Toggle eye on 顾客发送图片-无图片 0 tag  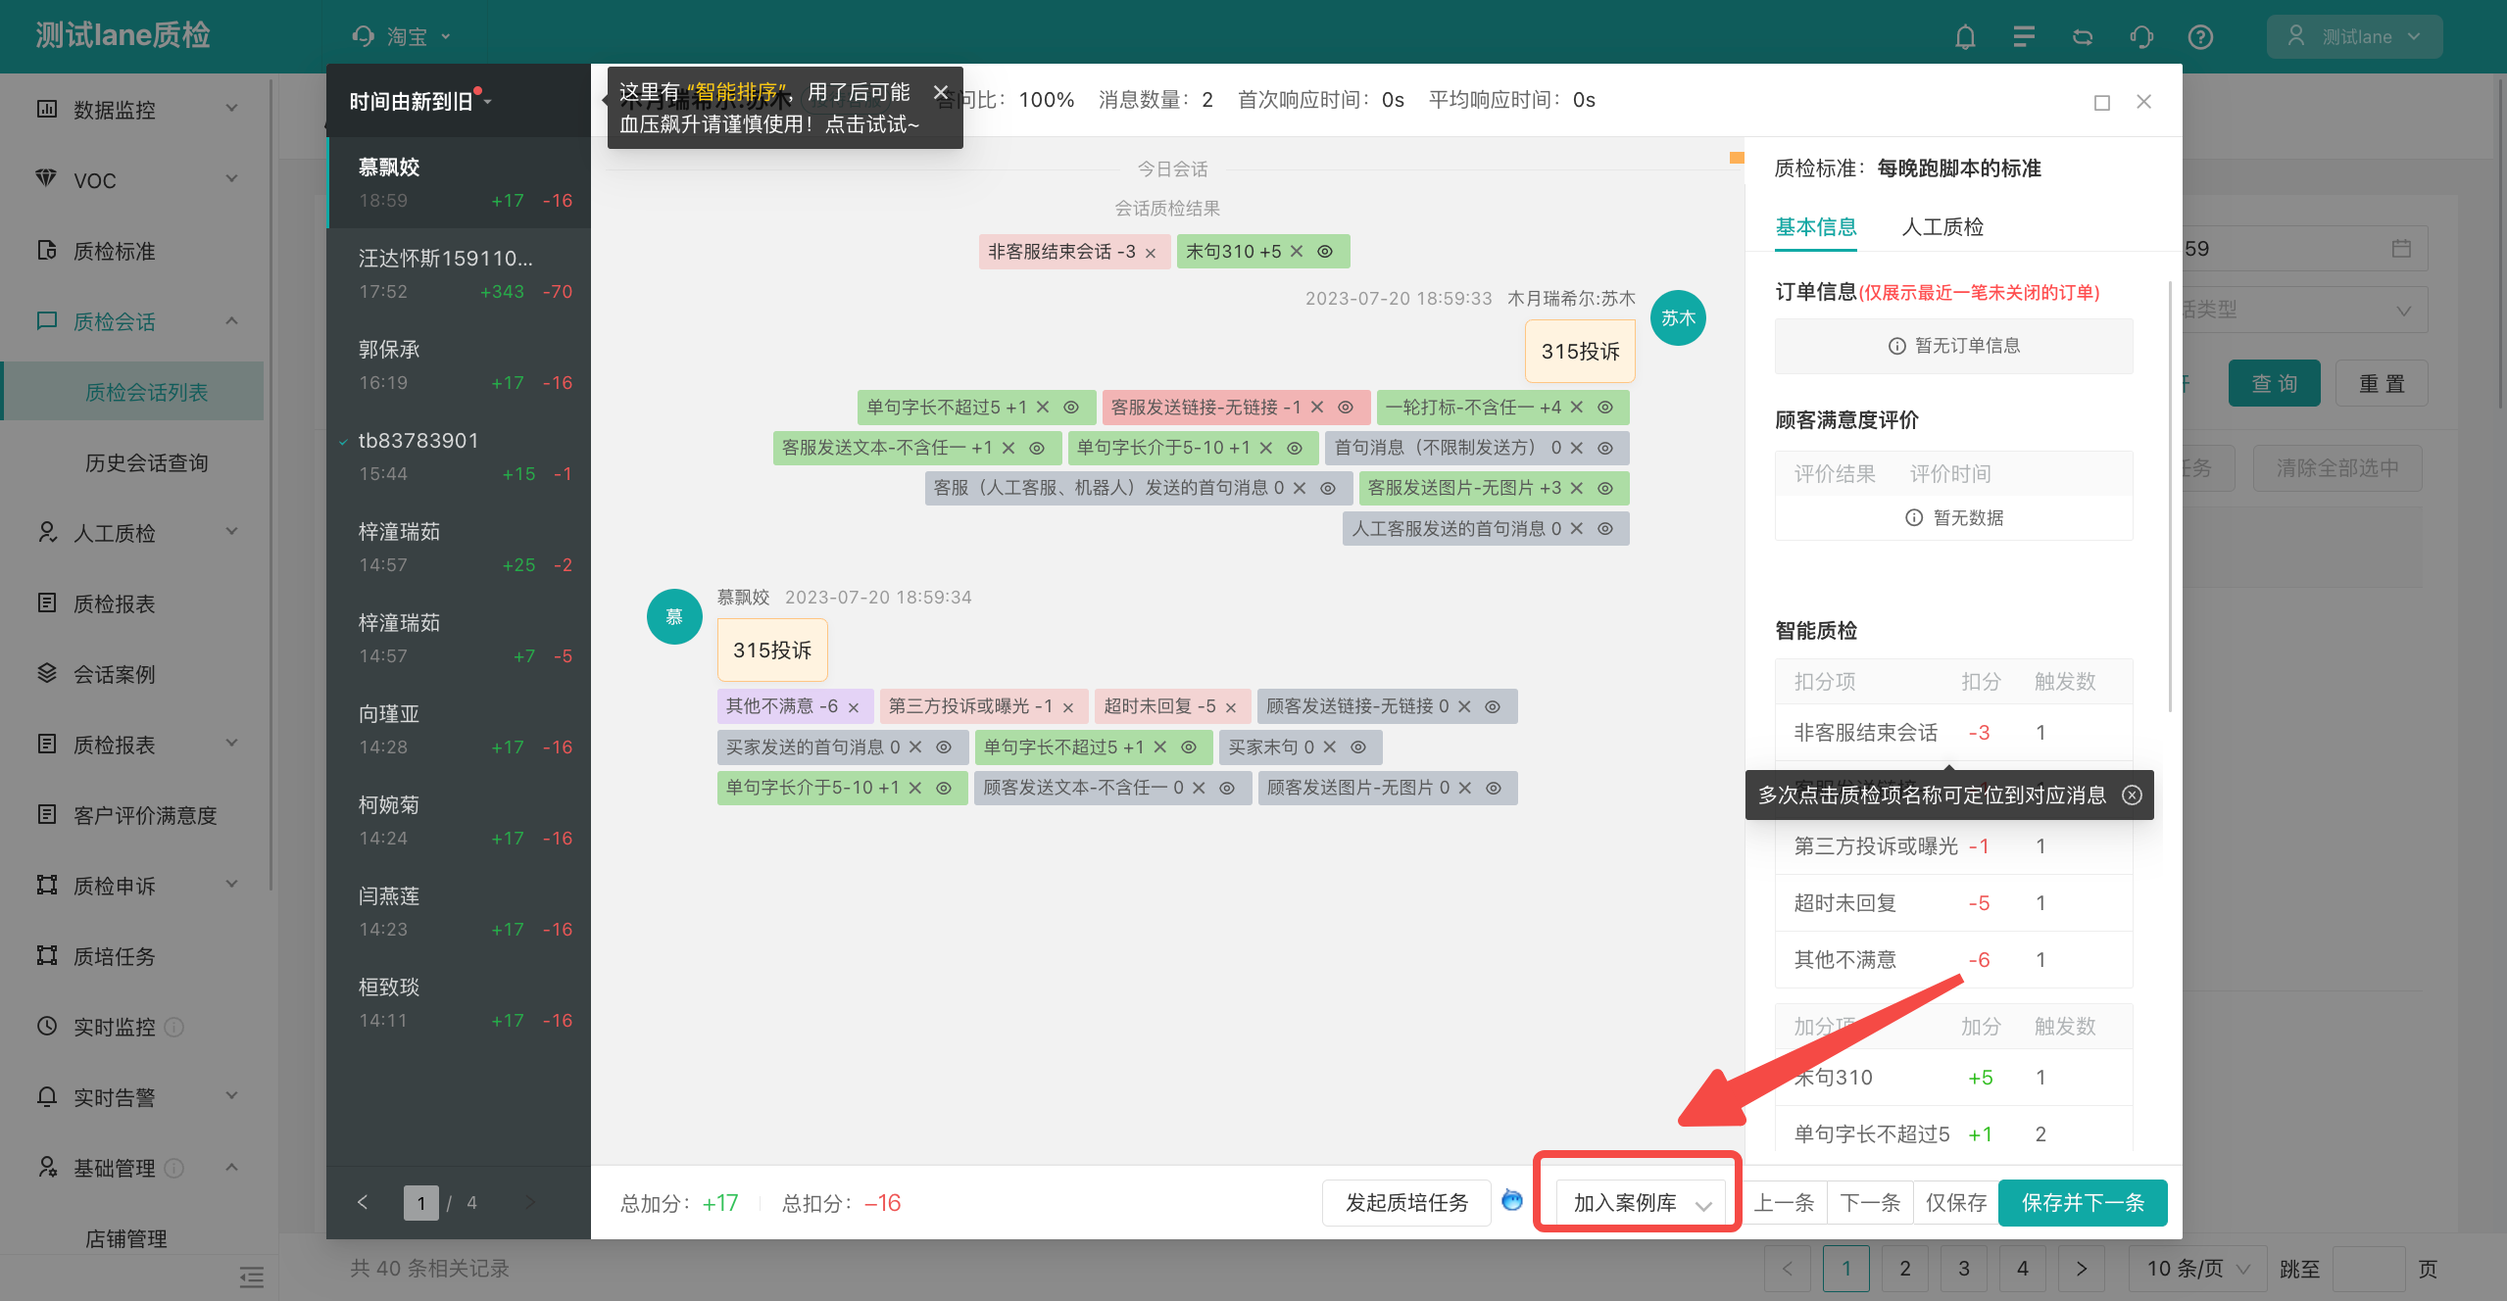(x=1493, y=788)
